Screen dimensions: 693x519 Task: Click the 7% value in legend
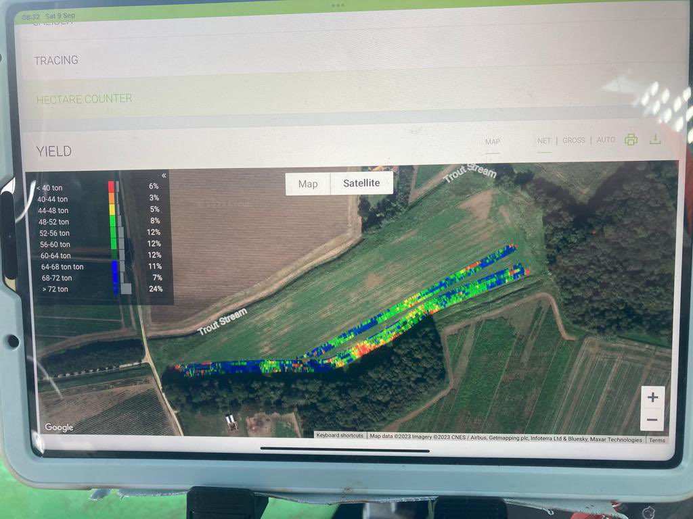point(157,277)
